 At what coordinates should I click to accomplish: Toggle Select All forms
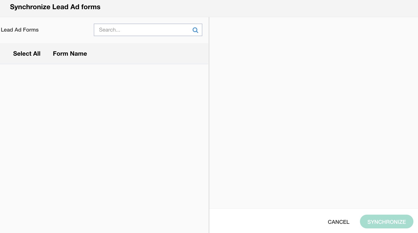point(27,54)
